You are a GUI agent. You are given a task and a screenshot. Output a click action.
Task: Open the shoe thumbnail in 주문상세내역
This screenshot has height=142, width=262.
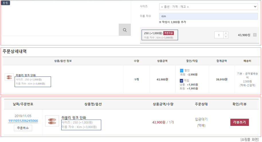tap(9, 77)
